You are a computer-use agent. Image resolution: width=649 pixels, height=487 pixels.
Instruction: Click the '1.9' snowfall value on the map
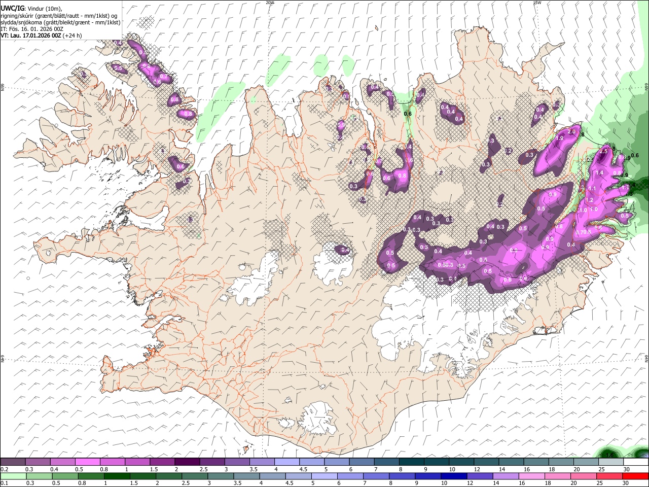coord(560,138)
